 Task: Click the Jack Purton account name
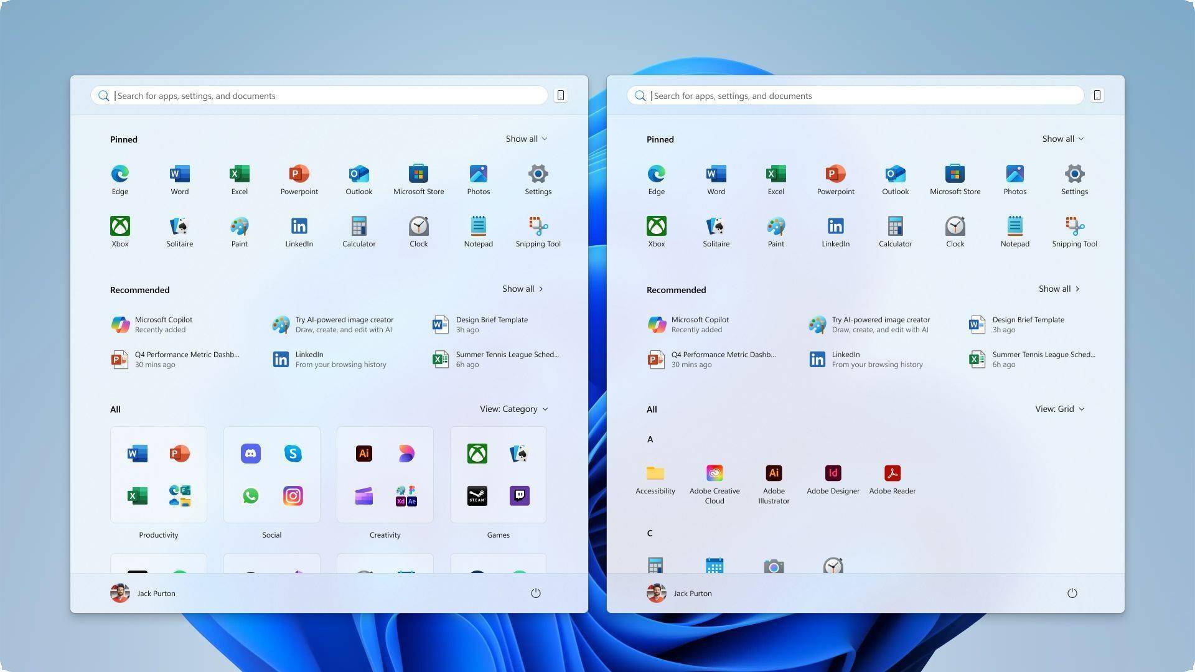(156, 593)
